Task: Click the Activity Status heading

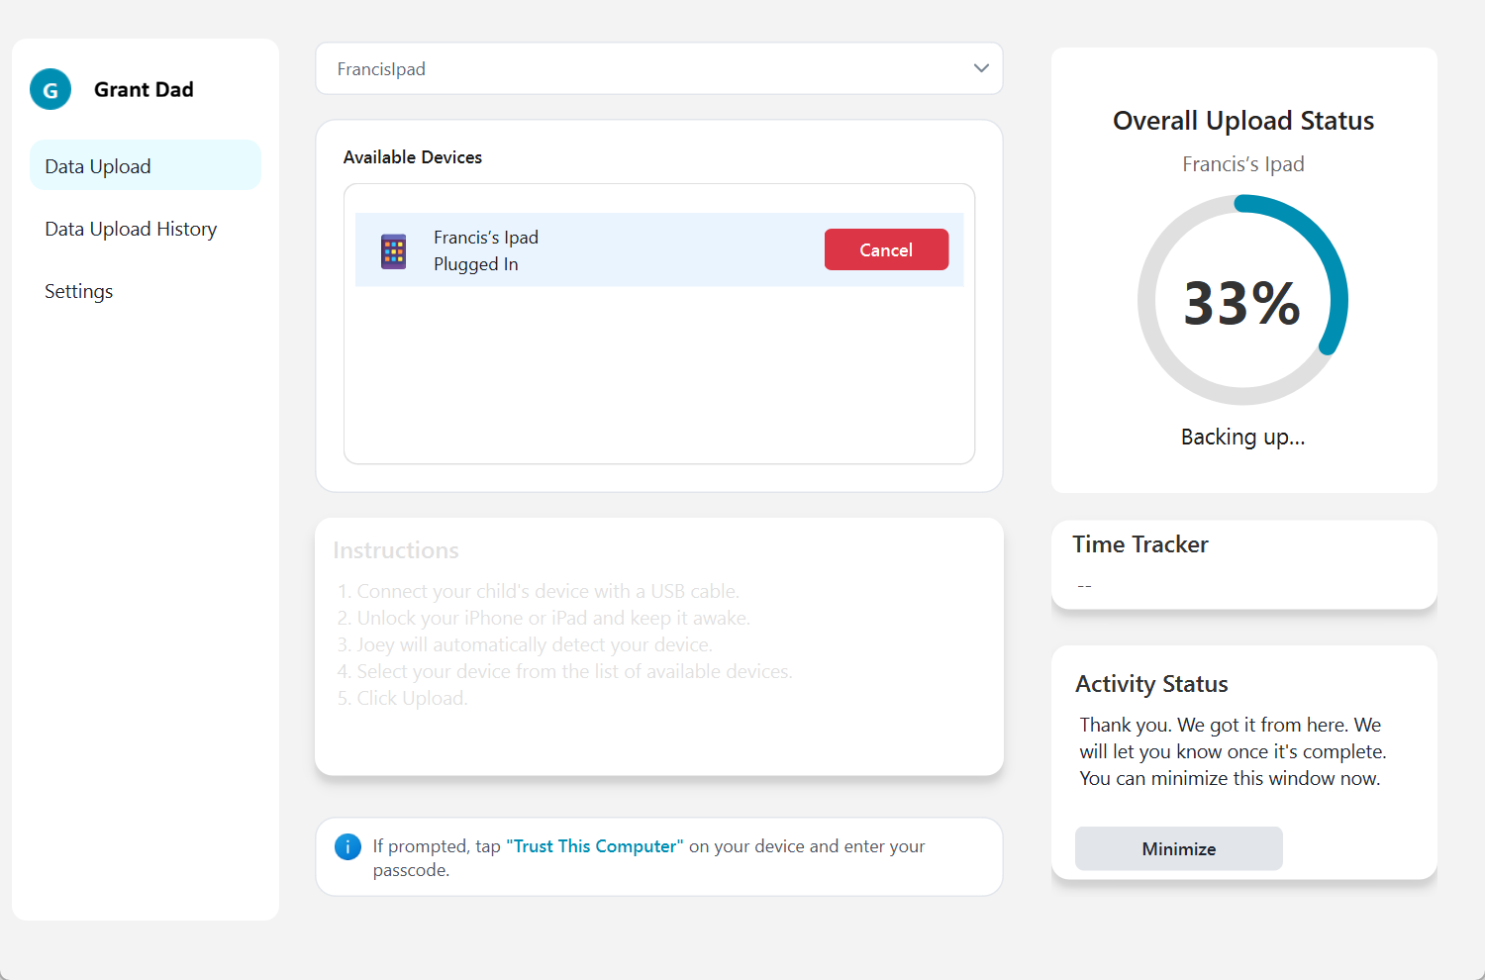Action: 1151,684
